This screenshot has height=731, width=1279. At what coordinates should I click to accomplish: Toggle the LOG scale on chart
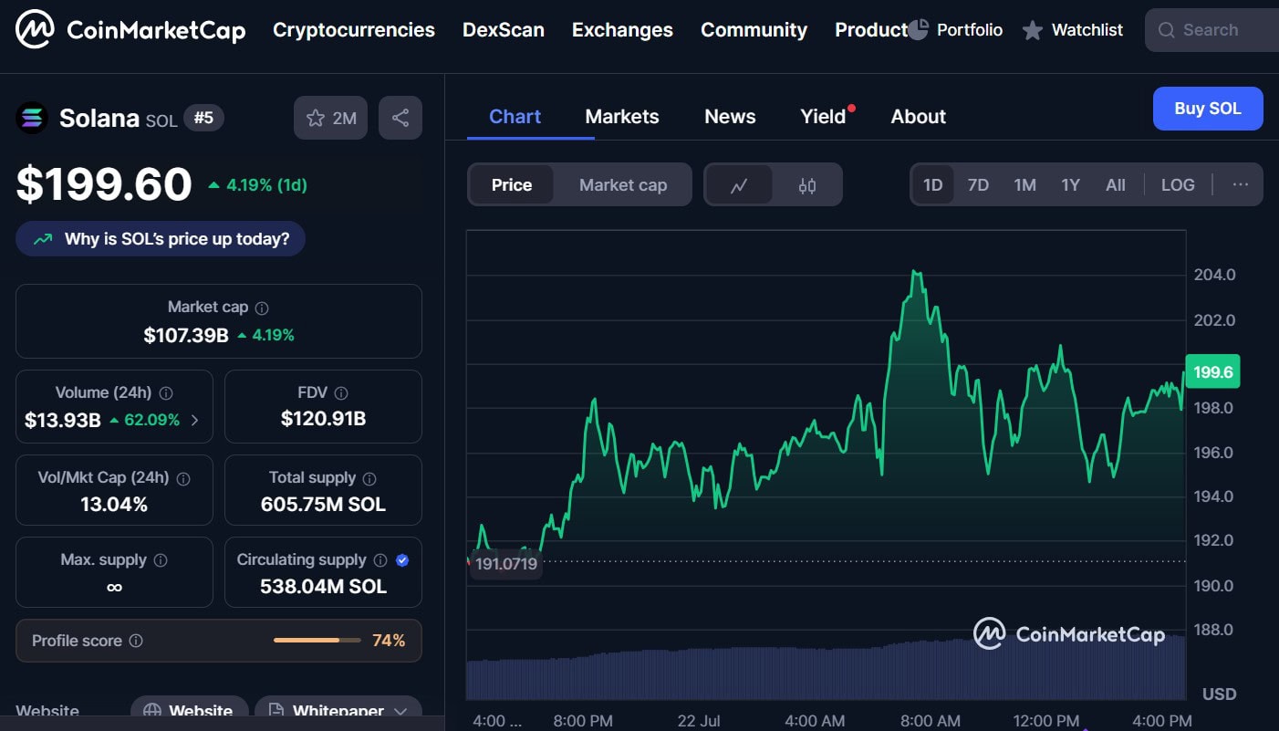1177,185
